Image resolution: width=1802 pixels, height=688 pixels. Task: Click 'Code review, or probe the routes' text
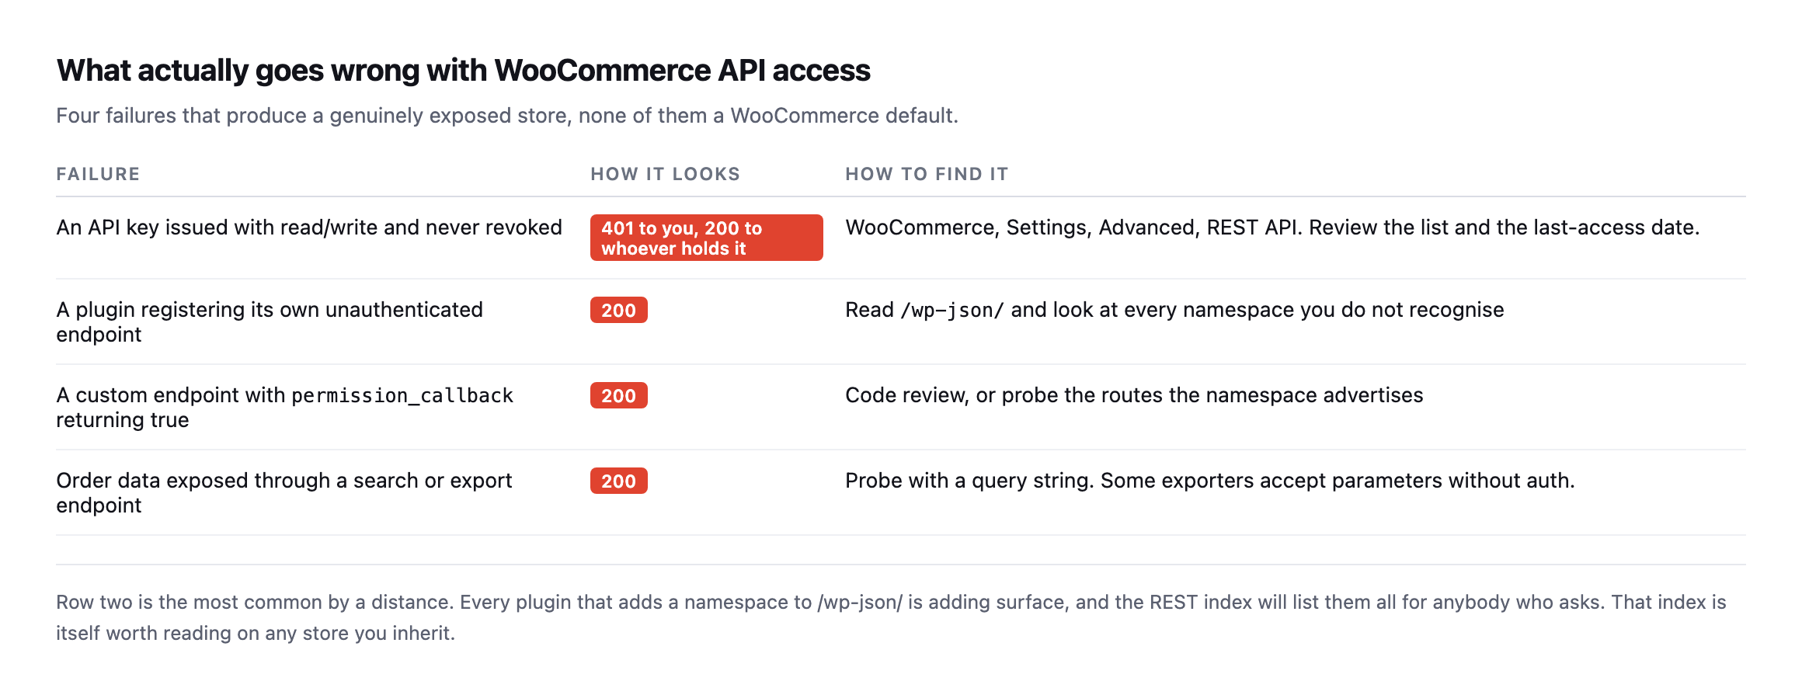click(1134, 395)
